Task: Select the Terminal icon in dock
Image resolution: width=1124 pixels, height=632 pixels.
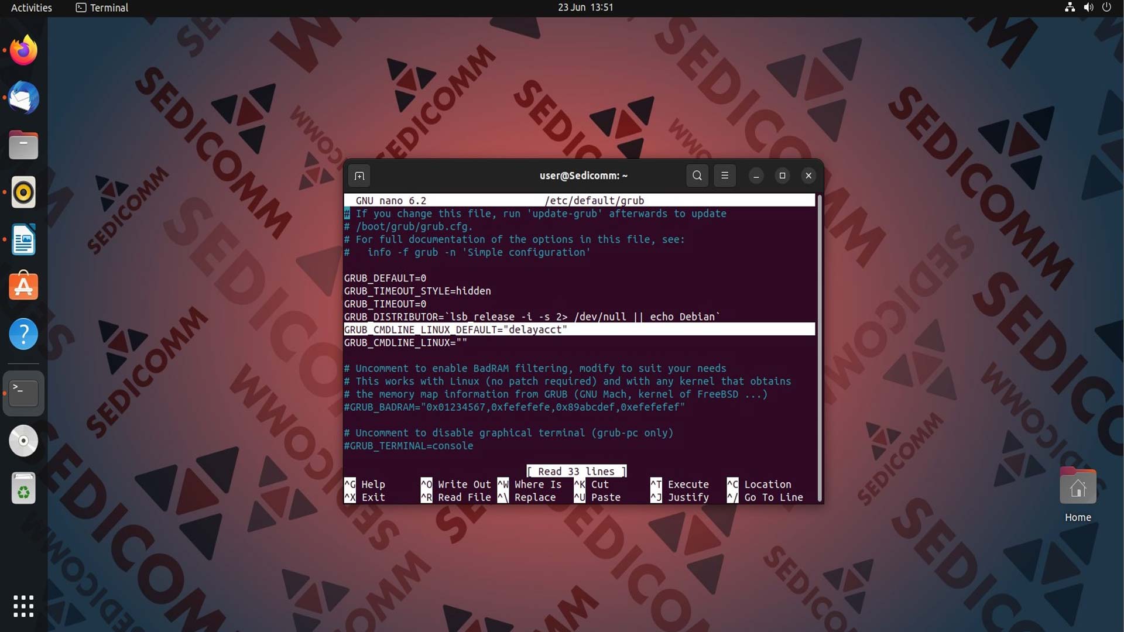Action: click(23, 393)
